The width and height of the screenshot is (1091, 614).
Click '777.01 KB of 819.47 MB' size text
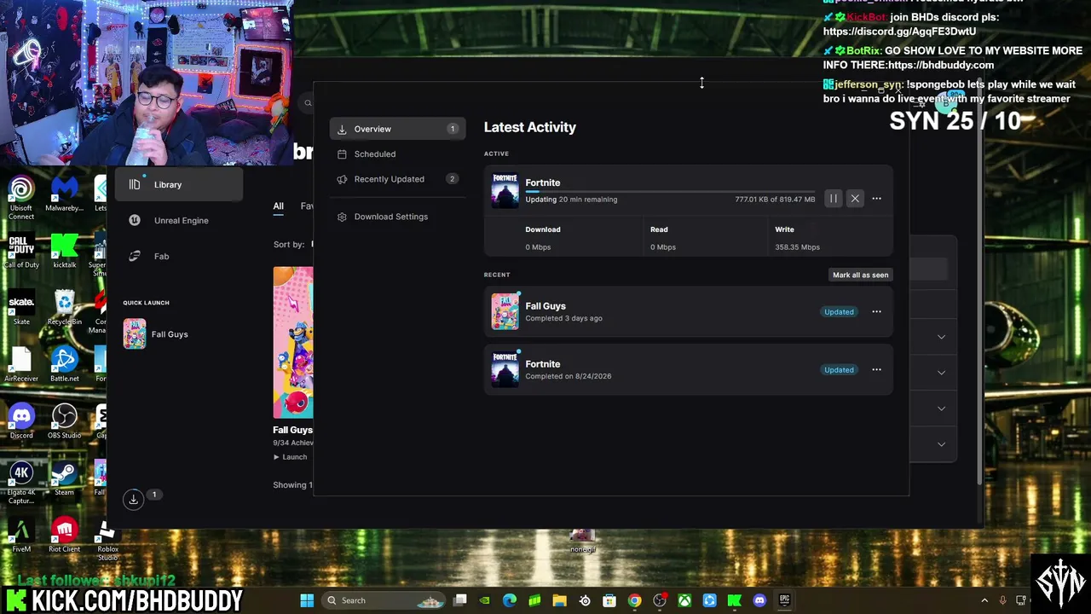click(x=775, y=200)
